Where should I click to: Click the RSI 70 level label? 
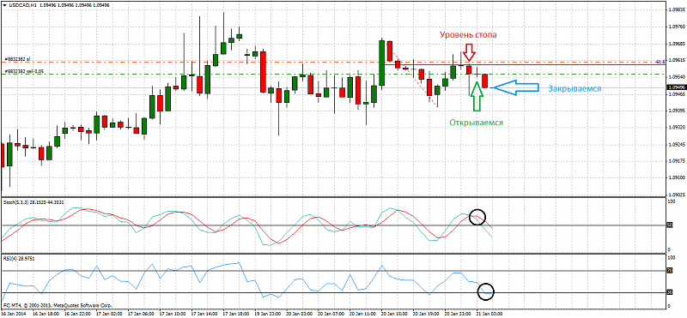pyautogui.click(x=670, y=271)
